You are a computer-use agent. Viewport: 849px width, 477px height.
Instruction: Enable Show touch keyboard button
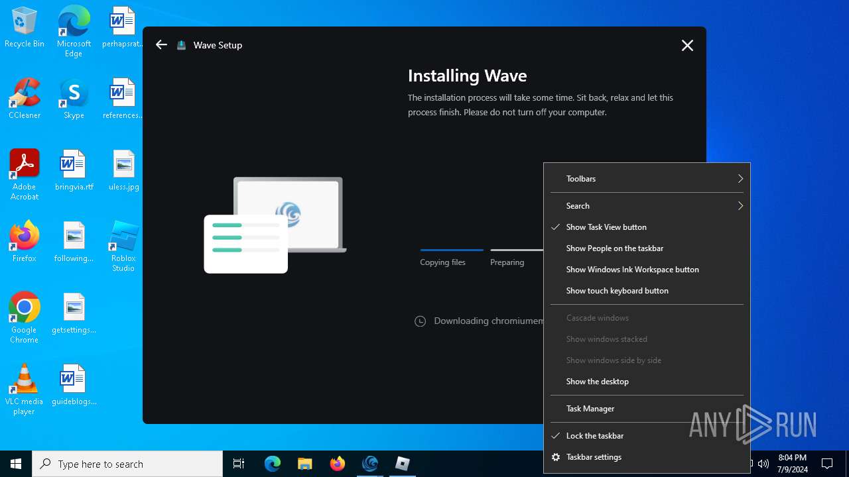(x=647, y=291)
